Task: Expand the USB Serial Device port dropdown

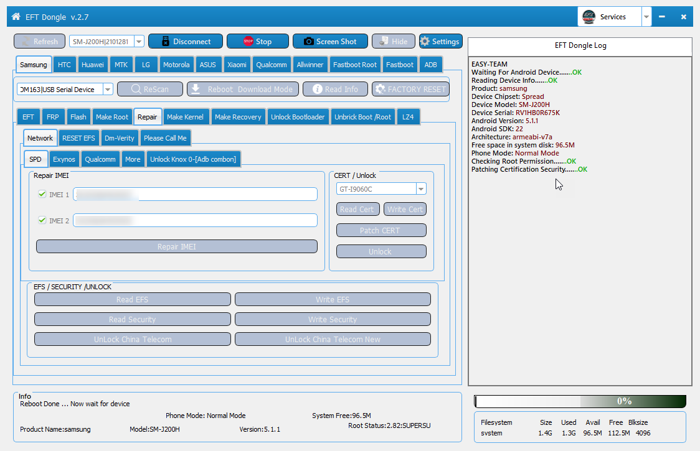Action: coord(108,89)
